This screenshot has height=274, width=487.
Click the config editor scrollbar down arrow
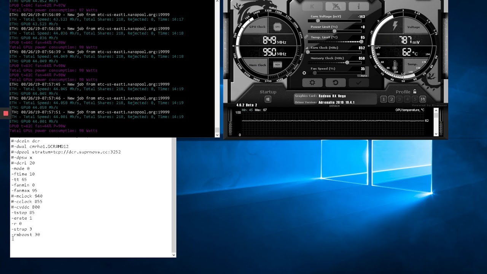[x=174, y=255]
